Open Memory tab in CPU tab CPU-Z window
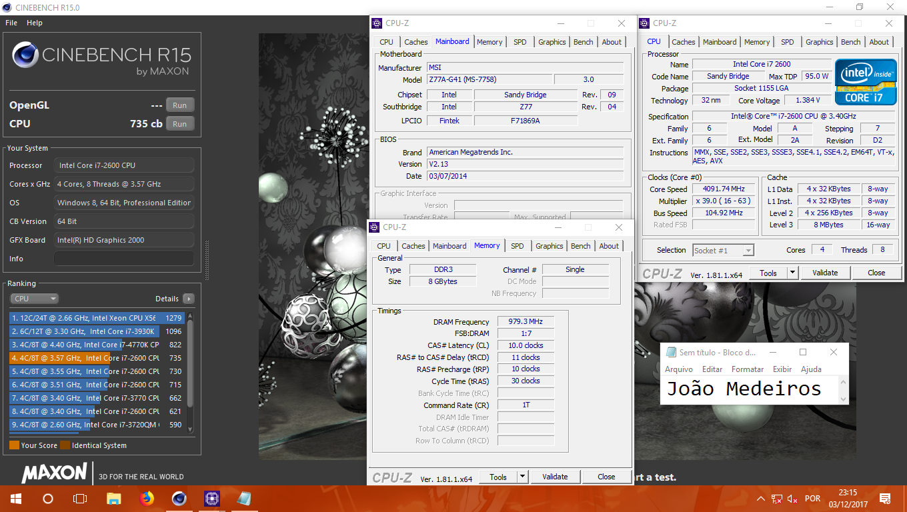This screenshot has height=512, width=907. 757,42
